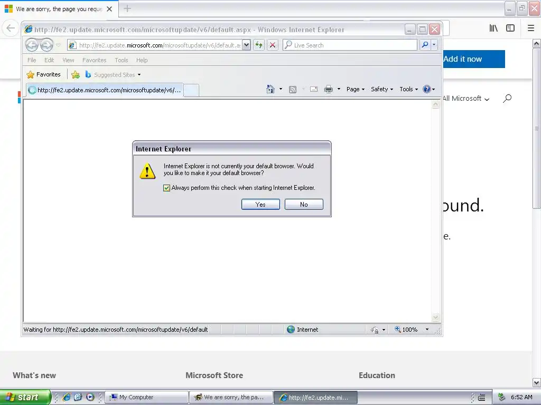Viewport: 541px width, 405px height.
Task: Click the Add it now button
Action: tap(474, 59)
